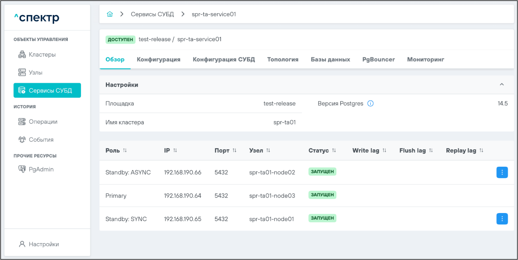
Task: Sort table by IP column
Action: (175, 150)
